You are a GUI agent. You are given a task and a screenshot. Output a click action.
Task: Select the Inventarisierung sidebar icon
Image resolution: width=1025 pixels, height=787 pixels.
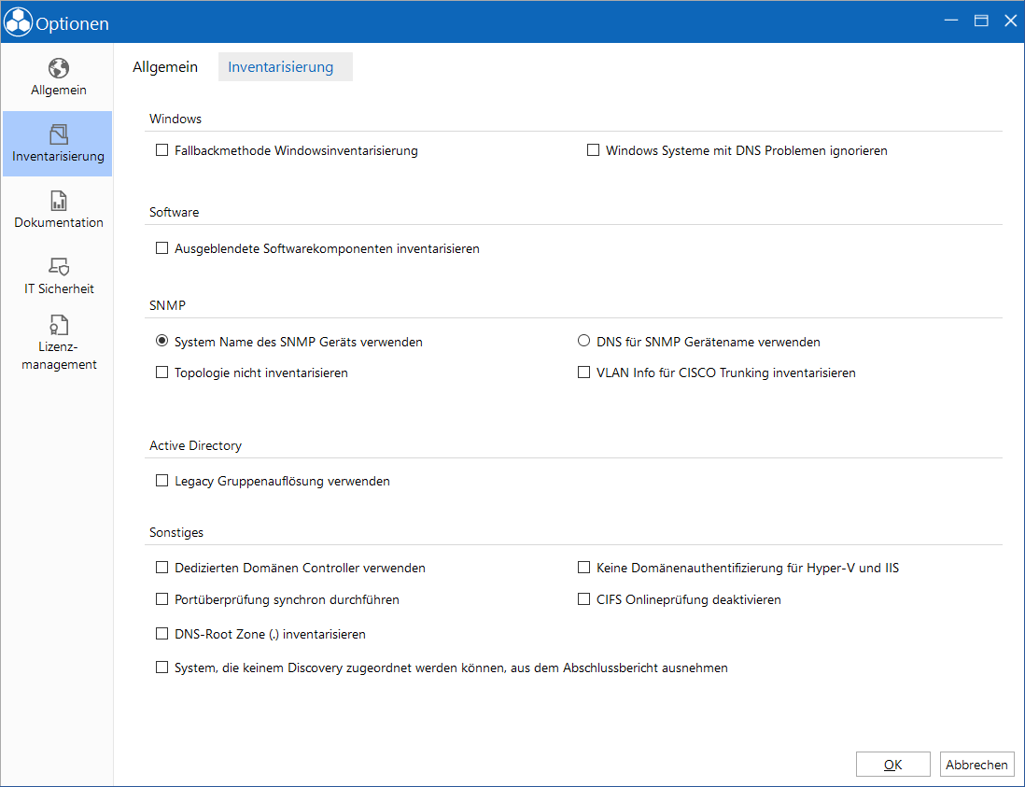click(x=58, y=134)
